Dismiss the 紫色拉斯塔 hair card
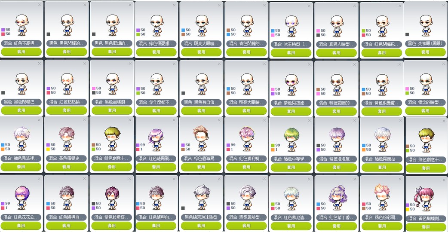Screen dimensions: 448x232 130,179
